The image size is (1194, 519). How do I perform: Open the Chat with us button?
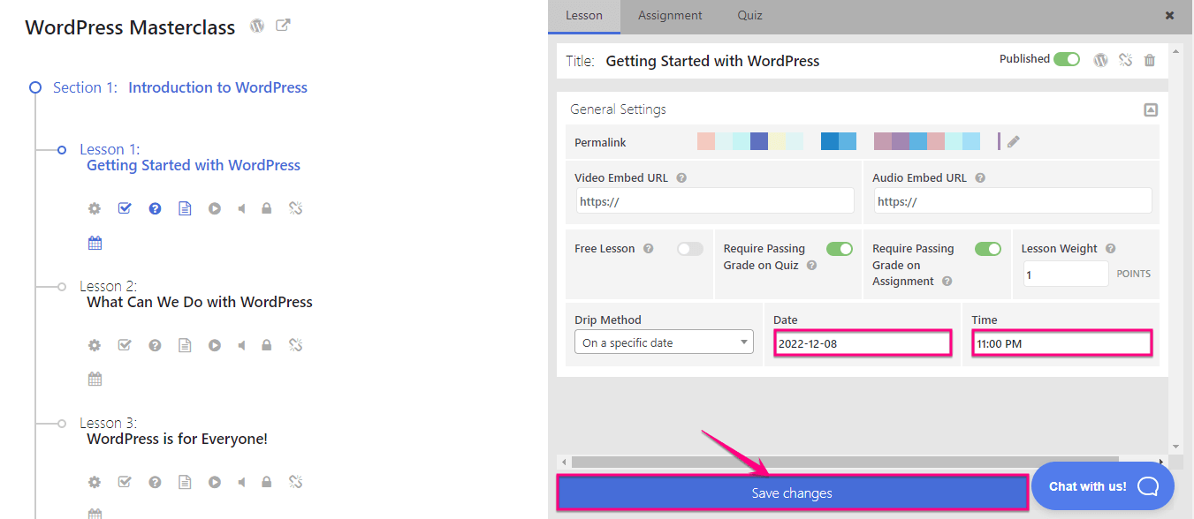coord(1103,486)
